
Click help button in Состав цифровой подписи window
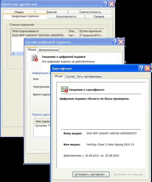(x=115, y=42)
